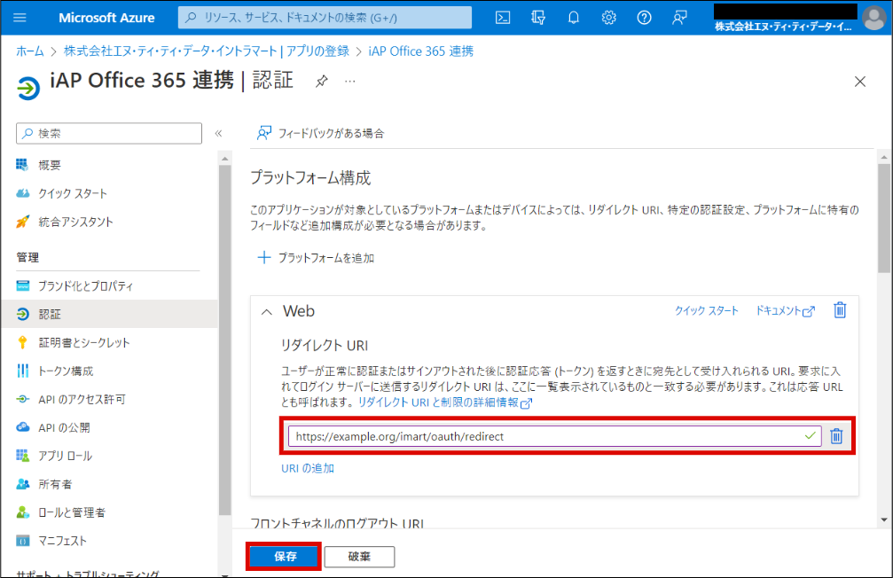
Task: Open the help question mark icon
Action: coord(644,18)
